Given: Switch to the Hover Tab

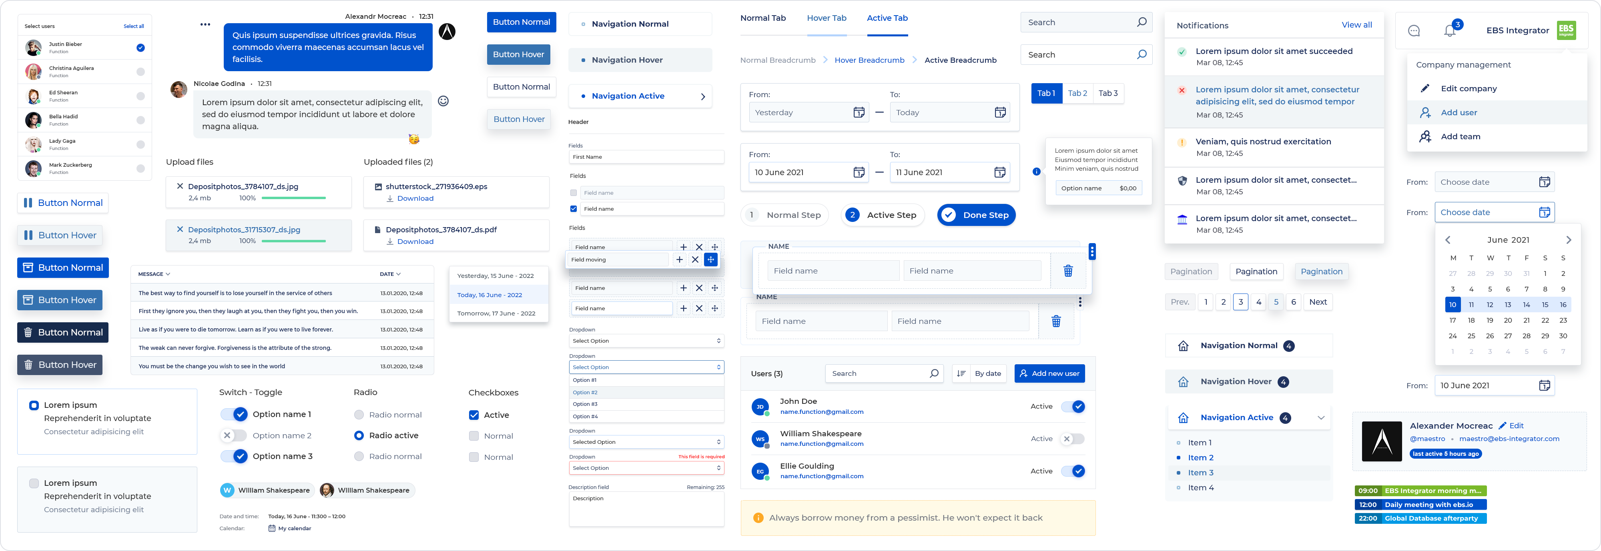Looking at the screenshot, I should [x=828, y=22].
